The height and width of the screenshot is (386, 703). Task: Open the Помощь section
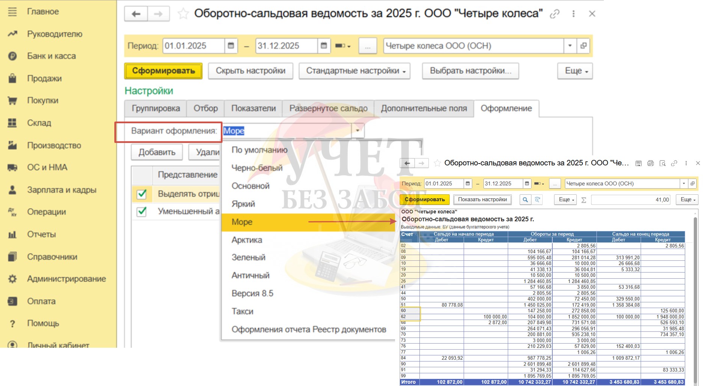coord(43,323)
